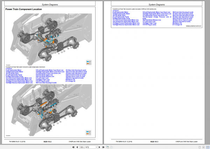Click 177-Left Chain Case on page 9020-10-3

(x=149, y=22)
